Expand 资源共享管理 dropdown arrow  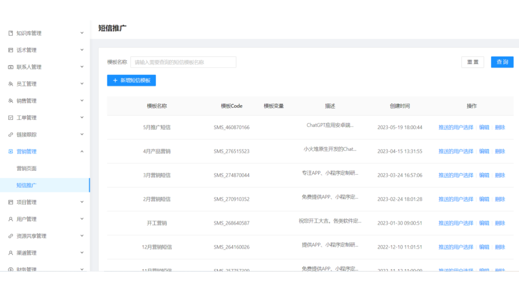click(x=82, y=236)
